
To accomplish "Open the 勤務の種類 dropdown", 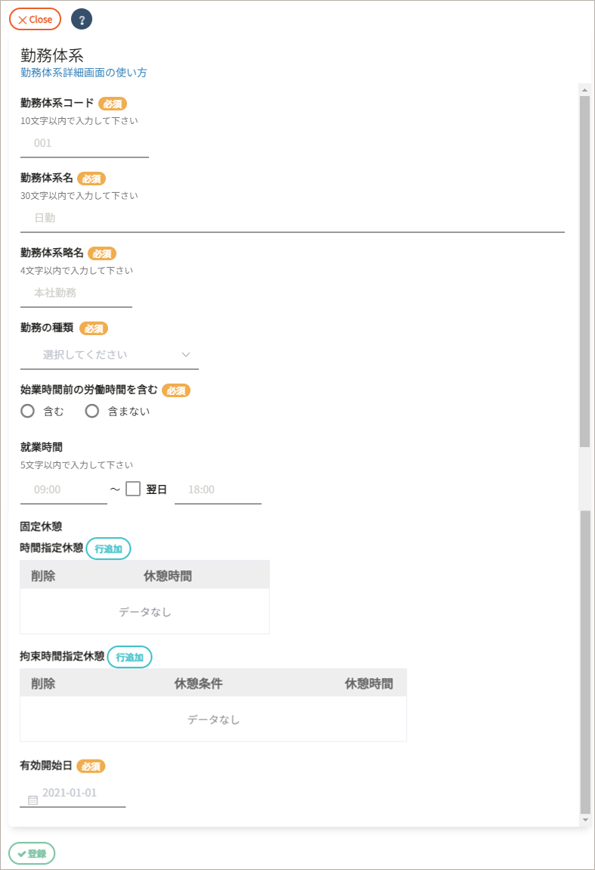I will tap(109, 354).
